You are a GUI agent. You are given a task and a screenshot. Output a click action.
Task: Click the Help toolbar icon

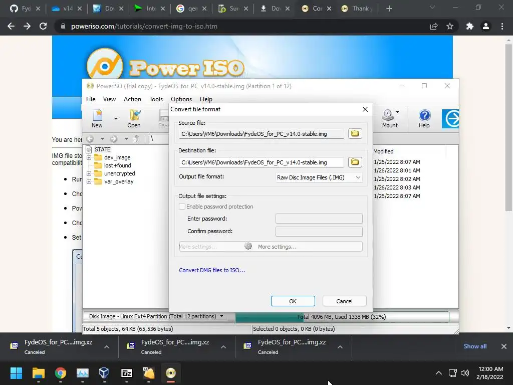click(x=424, y=118)
